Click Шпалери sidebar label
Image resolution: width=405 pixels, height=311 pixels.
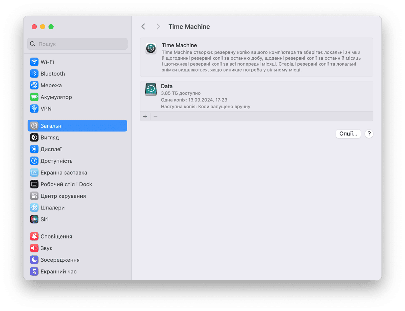coord(53,207)
